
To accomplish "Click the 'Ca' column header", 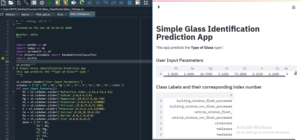I will point(277,68).
